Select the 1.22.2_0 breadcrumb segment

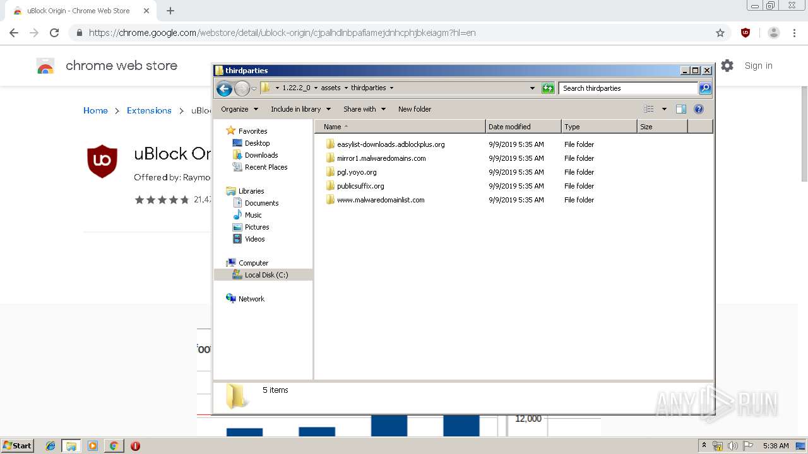click(x=296, y=88)
